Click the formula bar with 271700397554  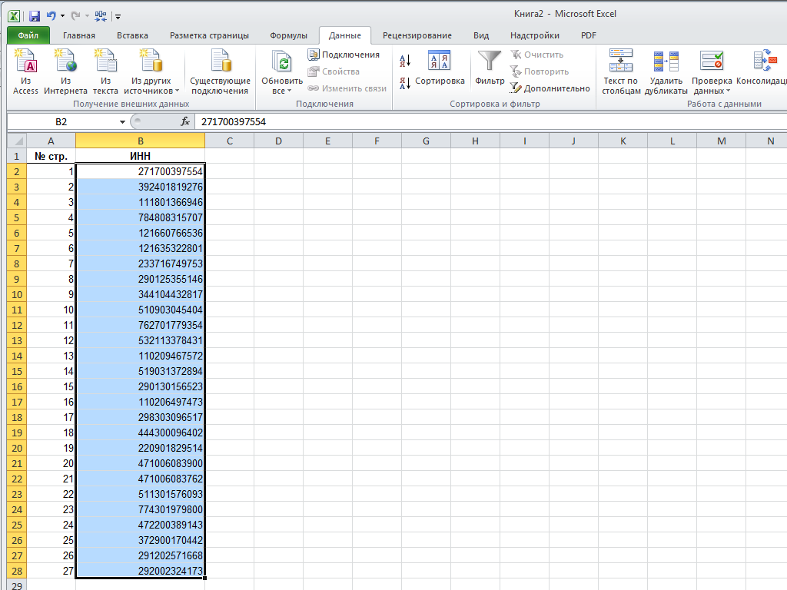492,122
